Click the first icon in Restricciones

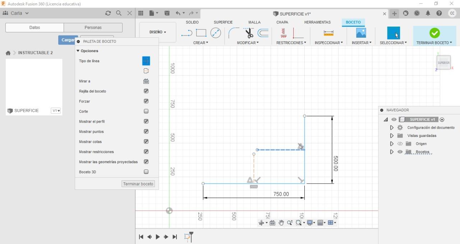(x=284, y=33)
